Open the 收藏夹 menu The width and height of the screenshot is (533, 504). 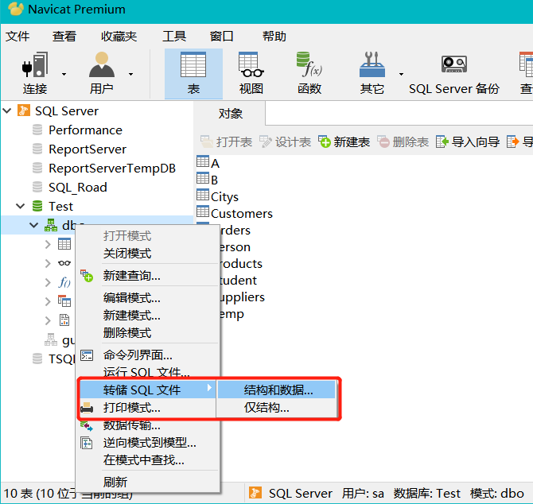pyautogui.click(x=119, y=36)
